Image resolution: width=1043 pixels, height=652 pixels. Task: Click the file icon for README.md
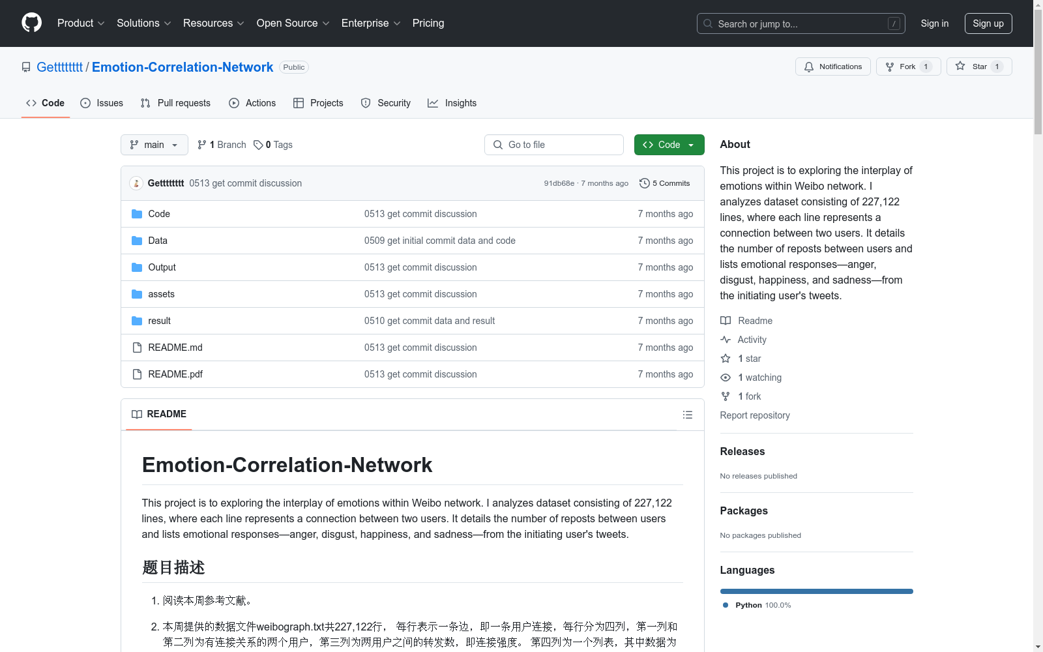pos(137,348)
